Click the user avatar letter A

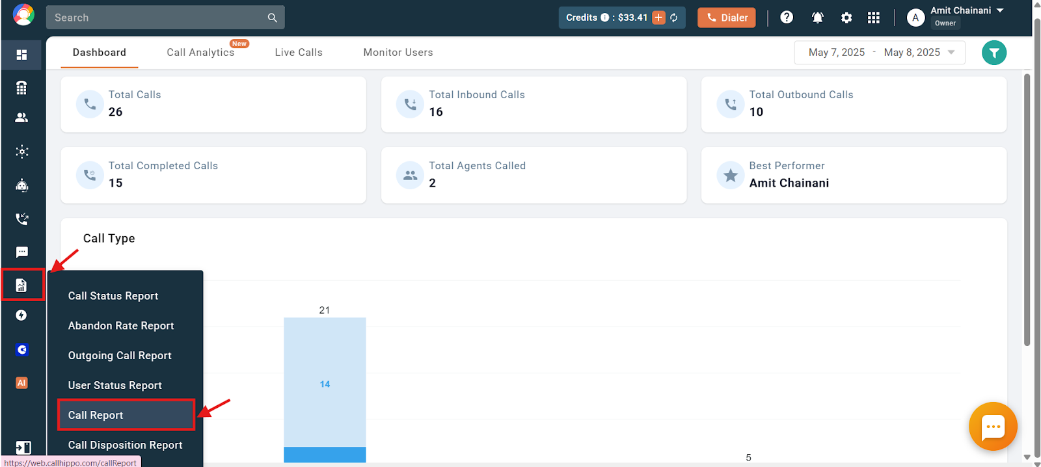tap(915, 18)
